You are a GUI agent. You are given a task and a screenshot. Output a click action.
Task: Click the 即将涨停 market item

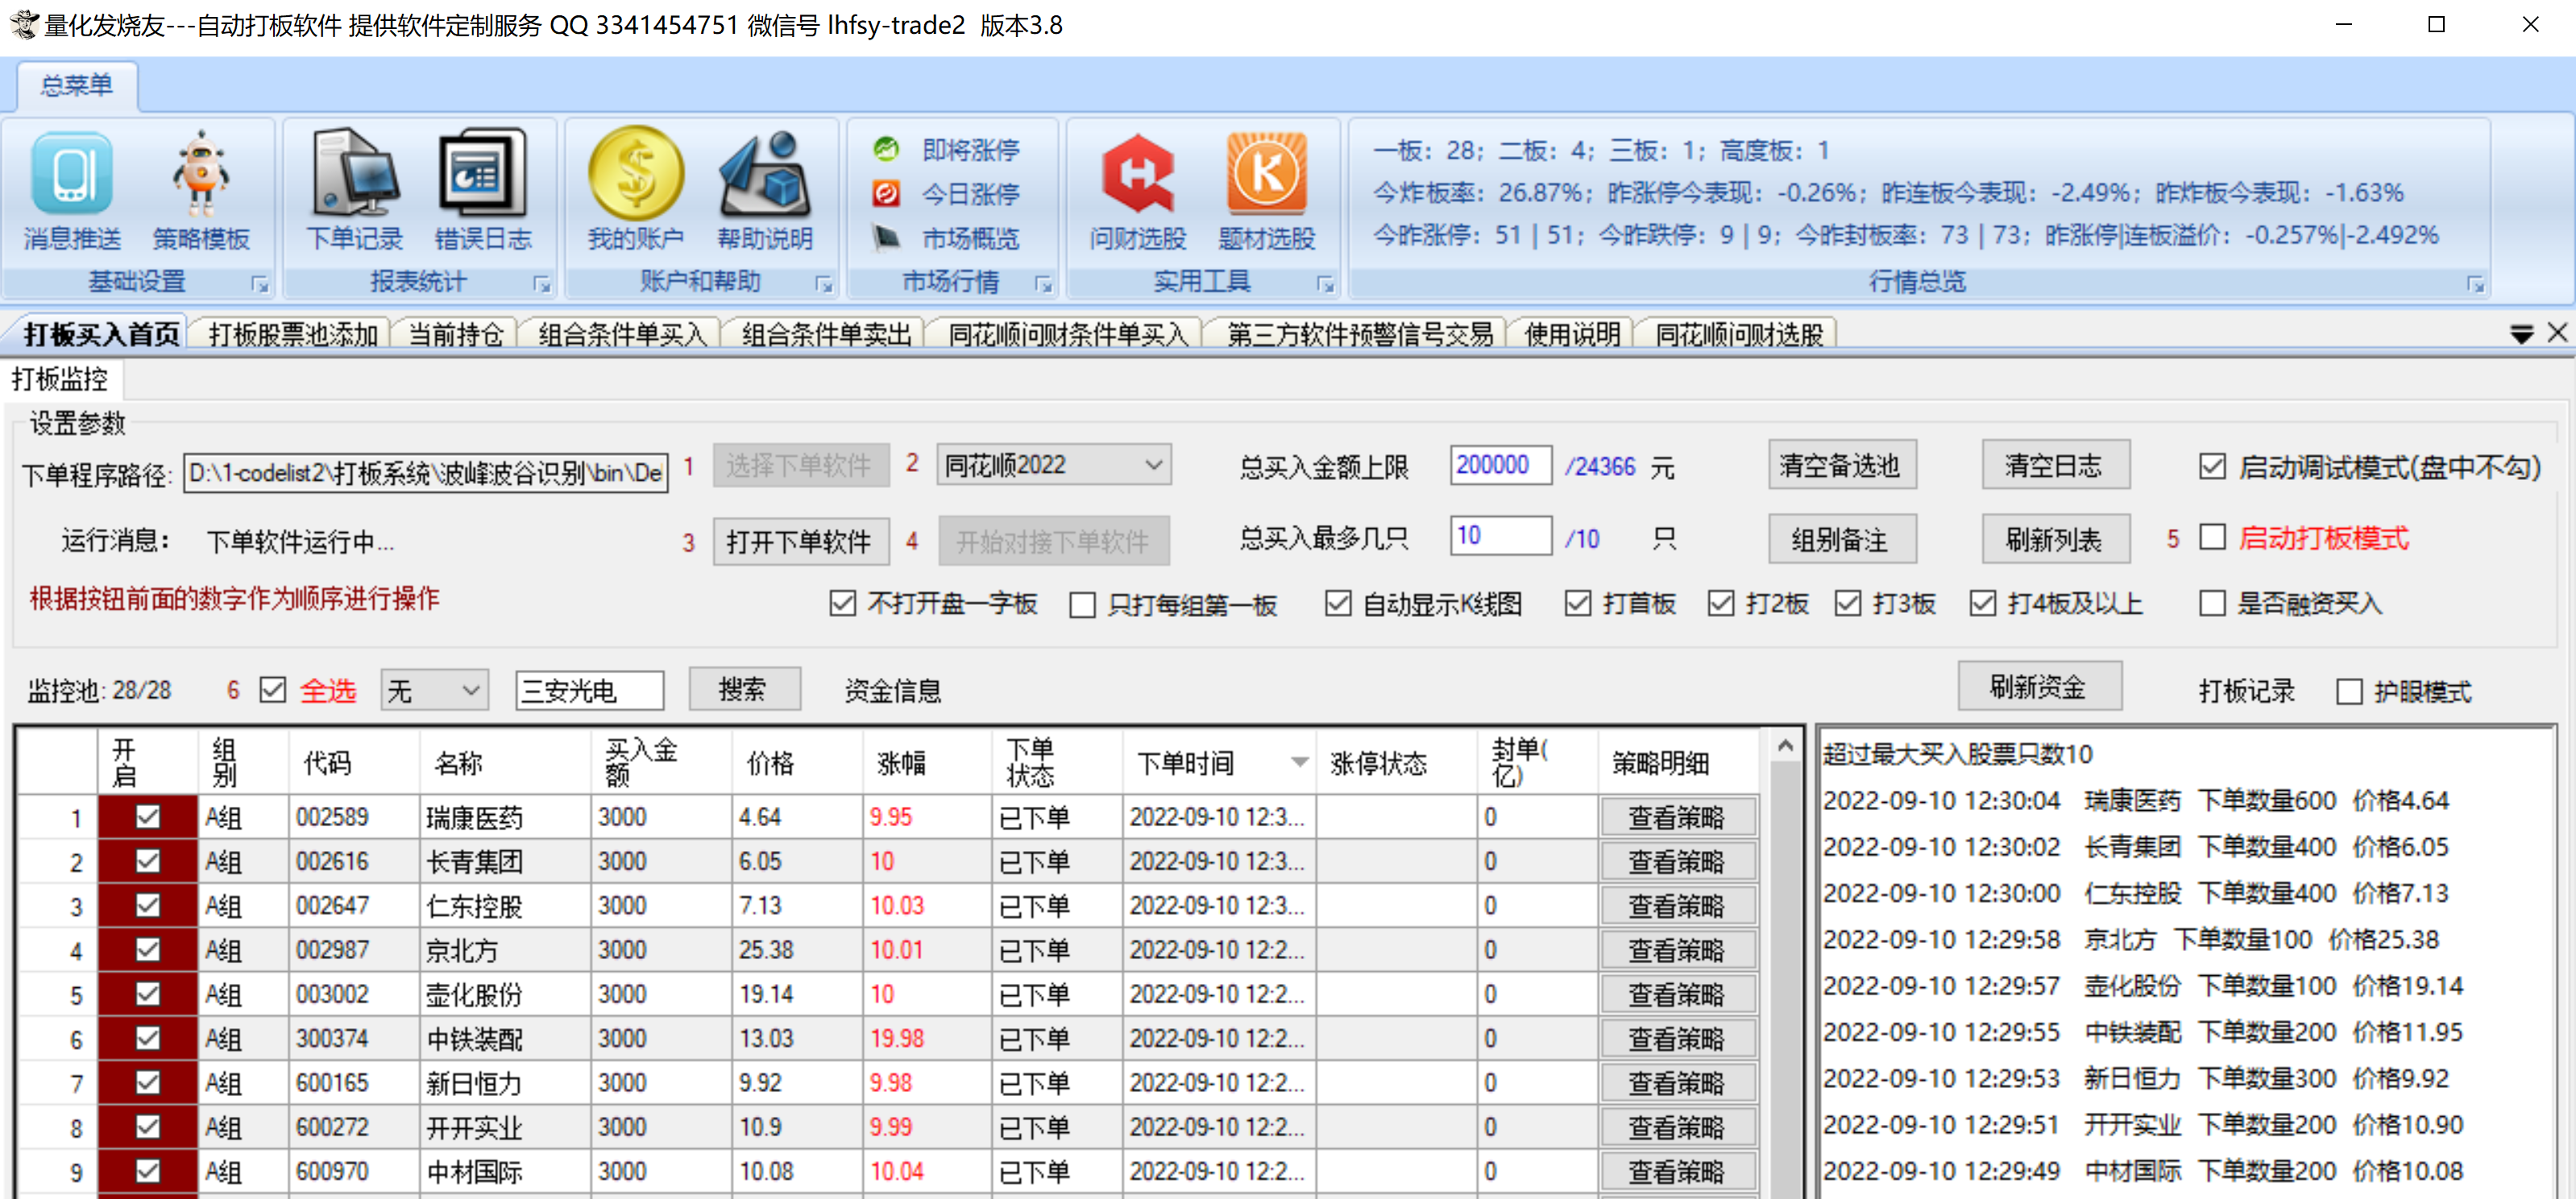[x=946, y=150]
